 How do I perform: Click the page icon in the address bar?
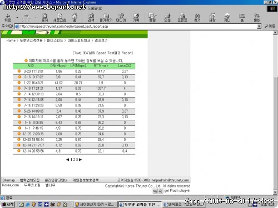click(17, 26)
